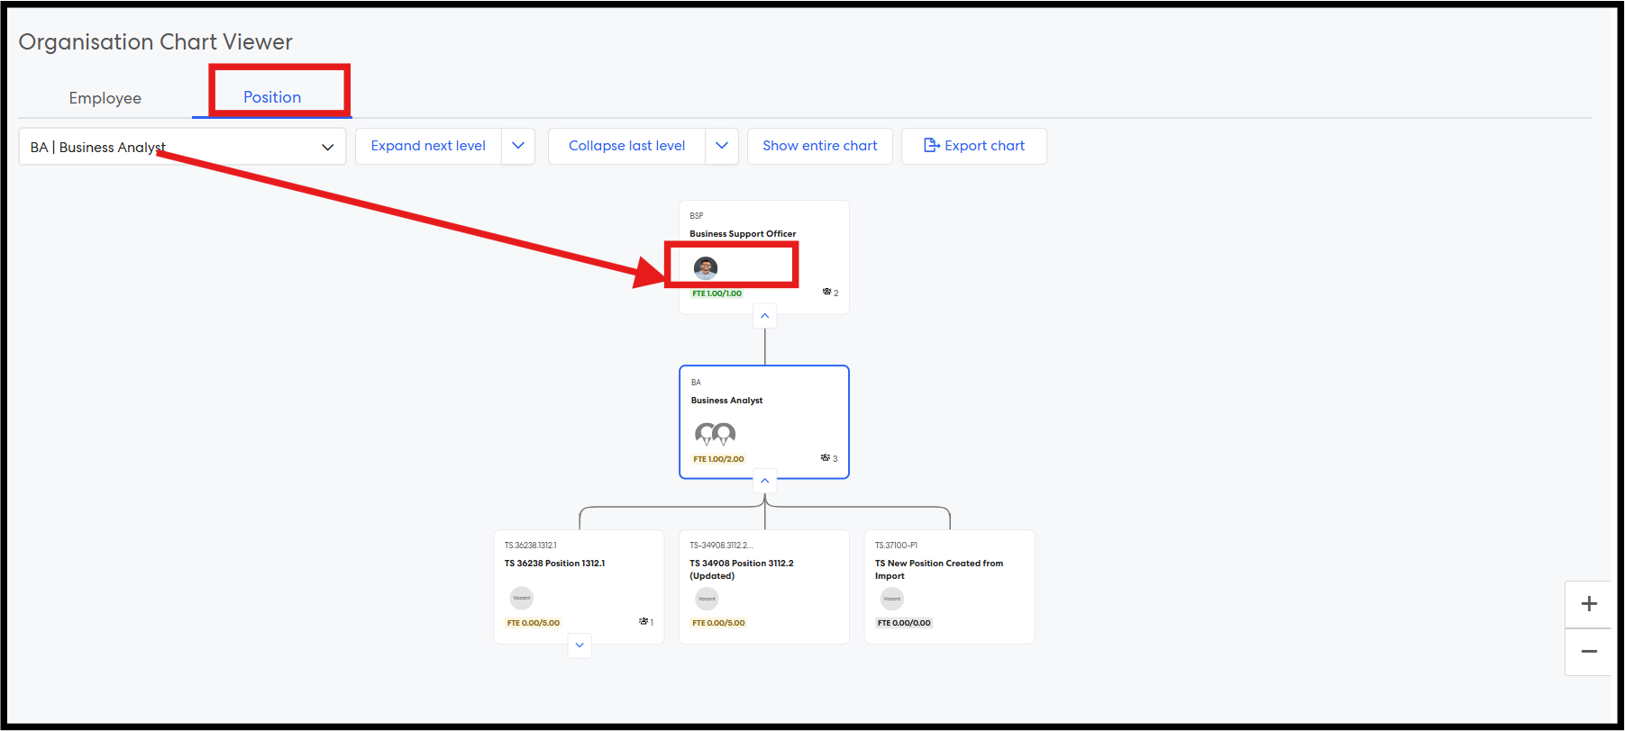
Task: Switch to the Position tab
Action: coord(272,97)
